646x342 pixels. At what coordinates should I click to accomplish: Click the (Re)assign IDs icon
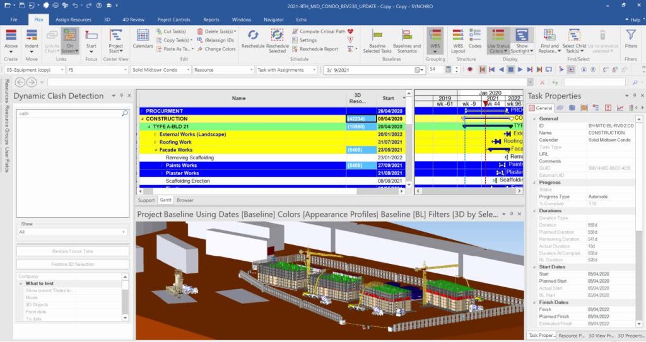[200, 40]
